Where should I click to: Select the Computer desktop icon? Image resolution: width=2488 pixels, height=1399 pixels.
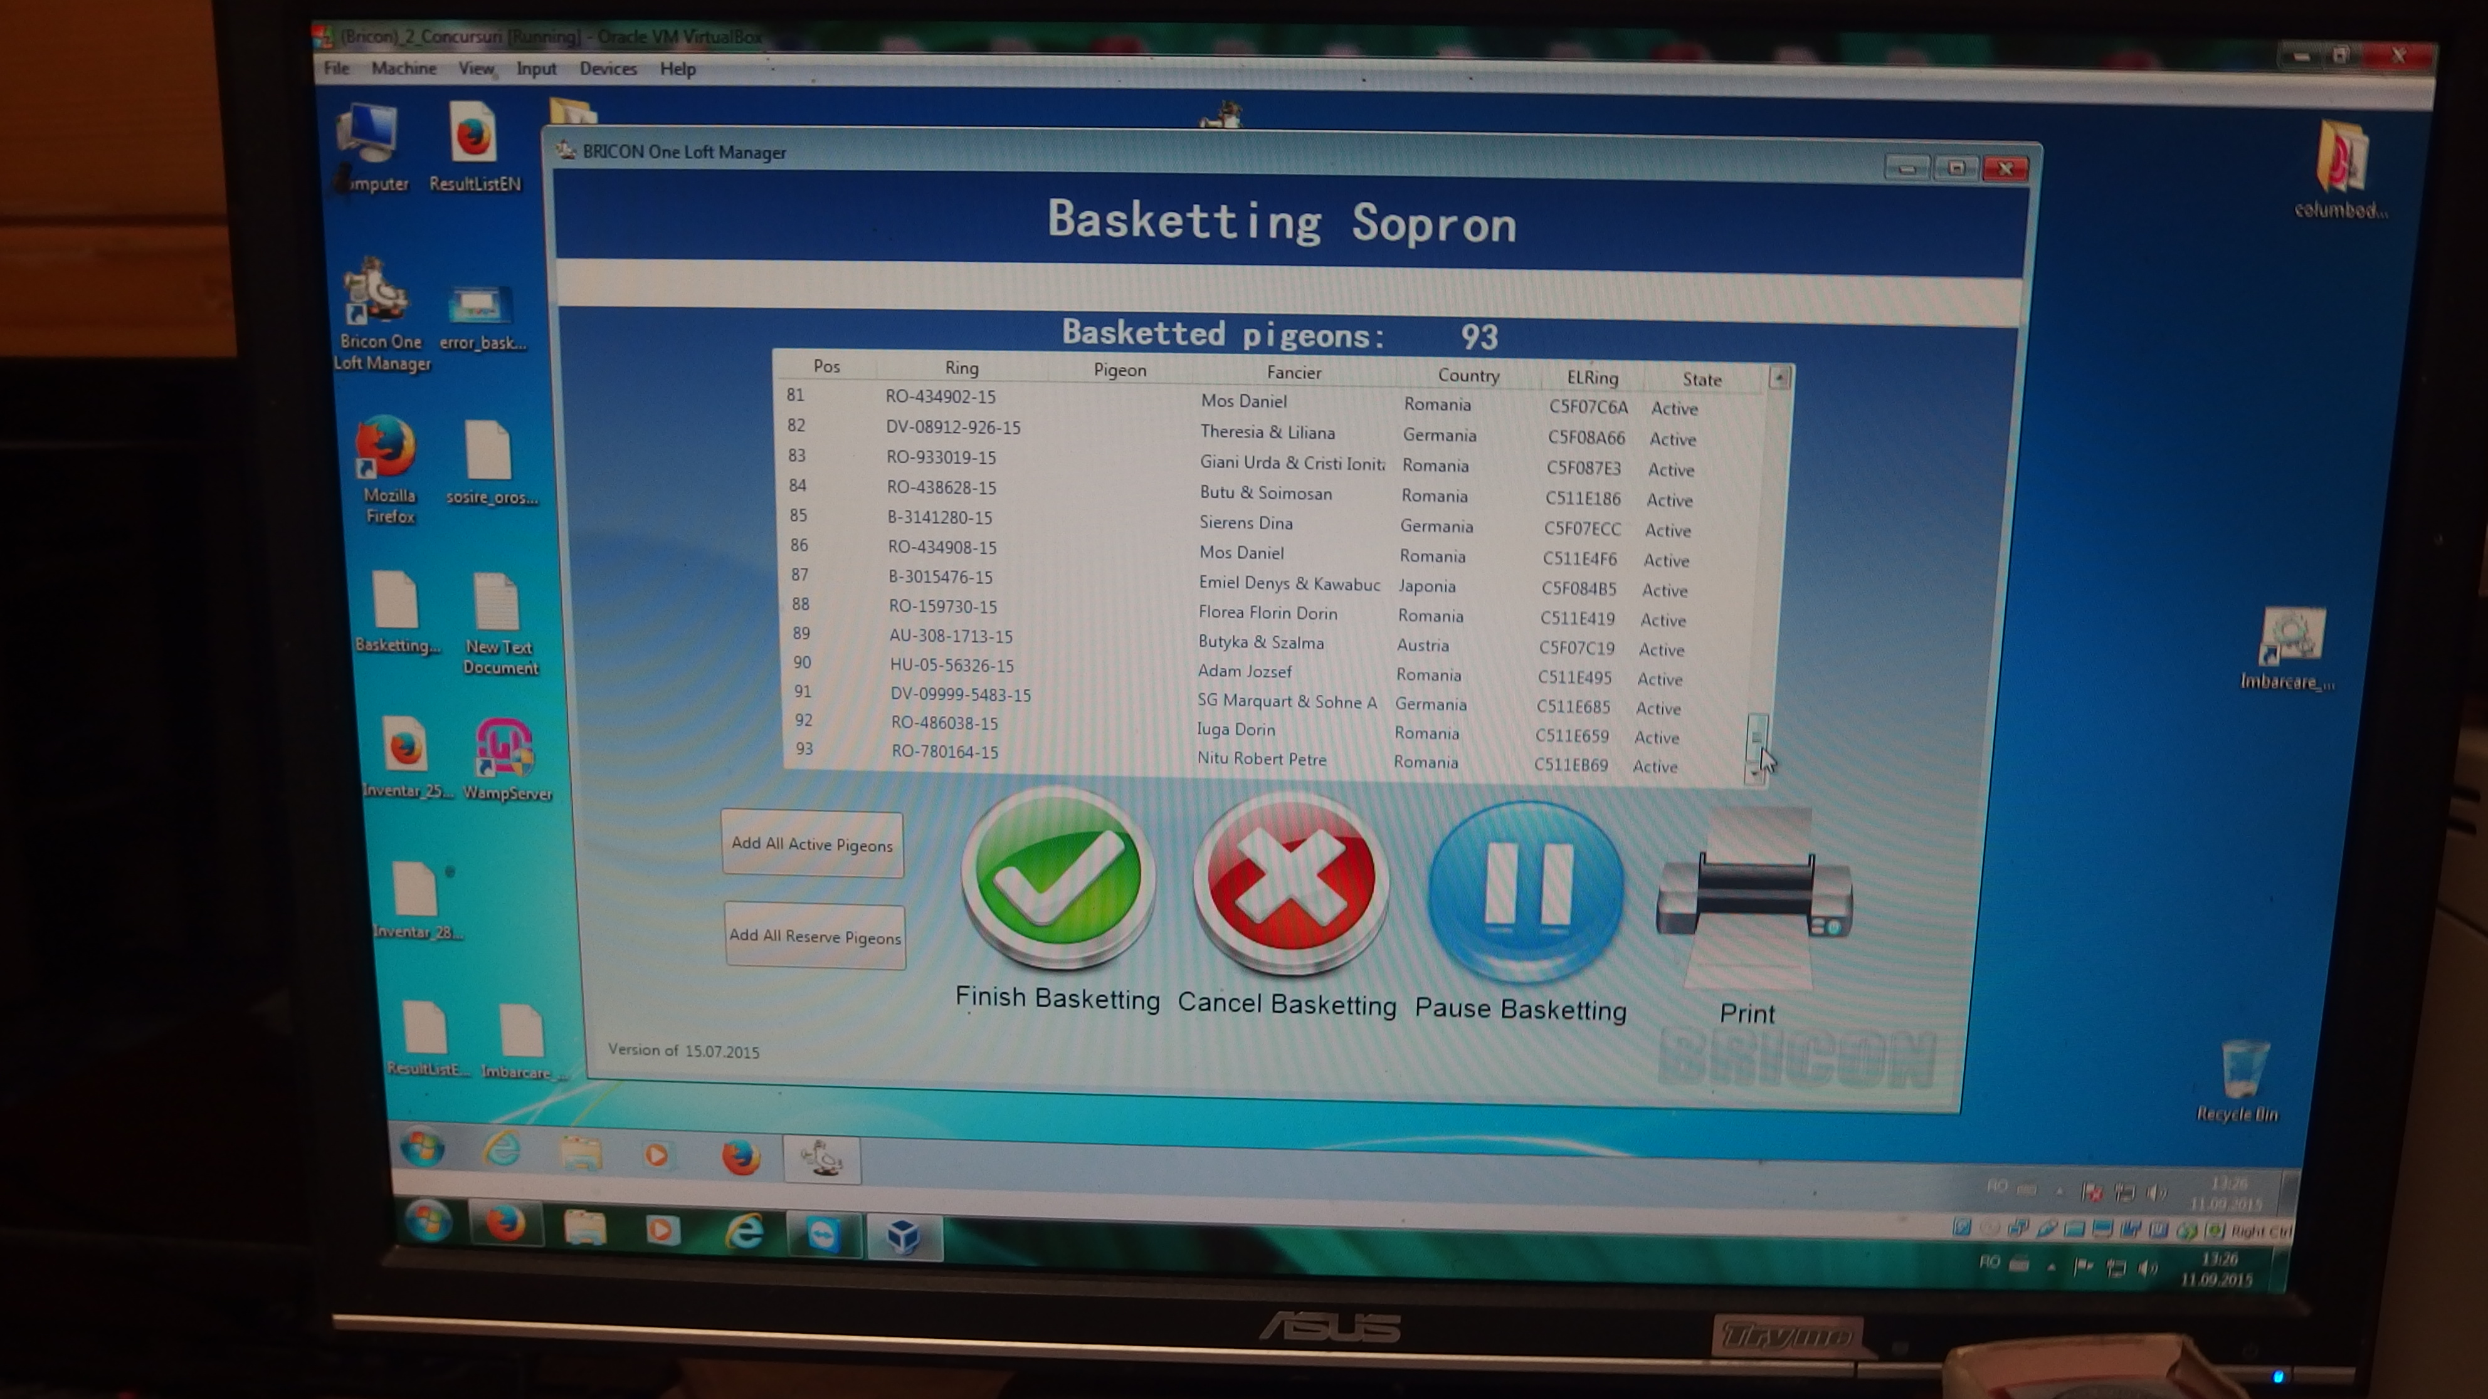(372, 148)
